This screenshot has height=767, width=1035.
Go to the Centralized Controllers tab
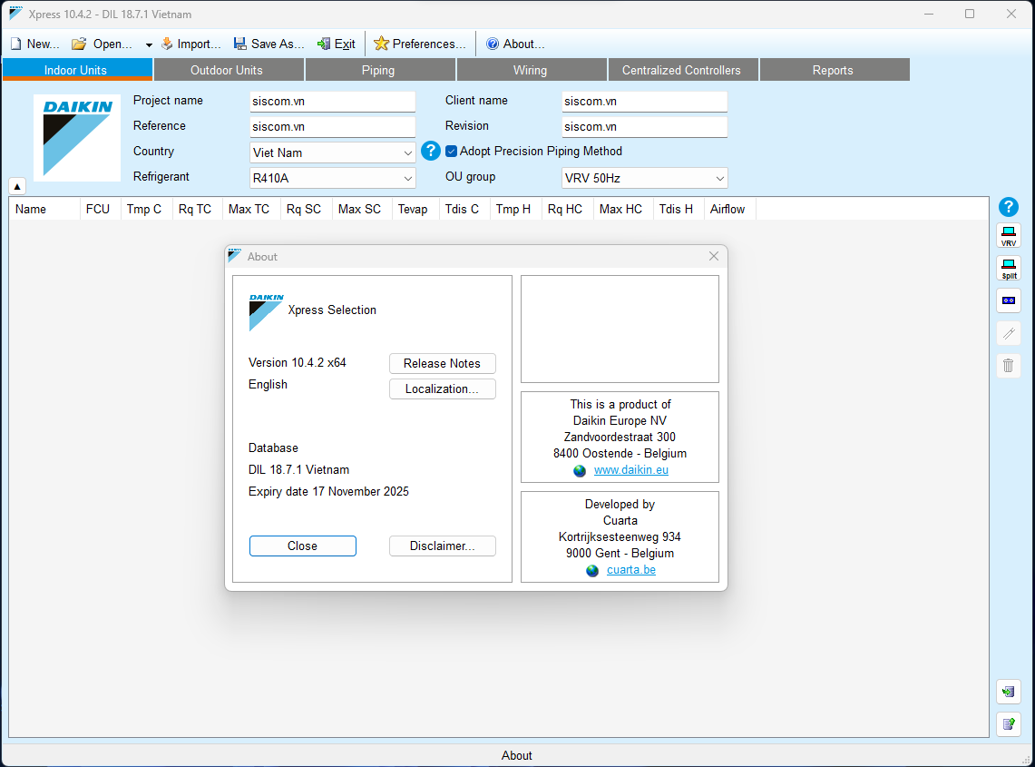[x=682, y=70]
